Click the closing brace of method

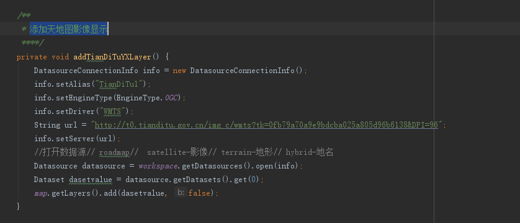click(18, 206)
